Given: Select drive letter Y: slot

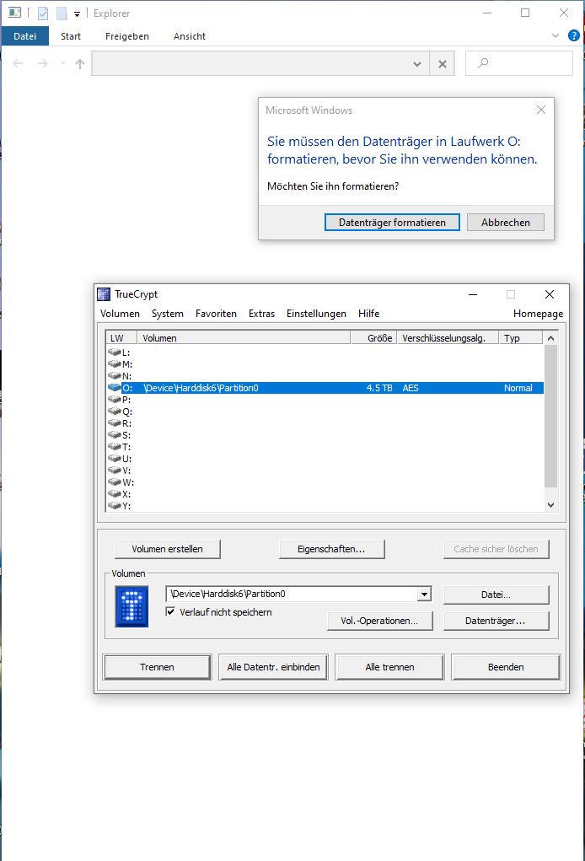Looking at the screenshot, I should [325, 506].
